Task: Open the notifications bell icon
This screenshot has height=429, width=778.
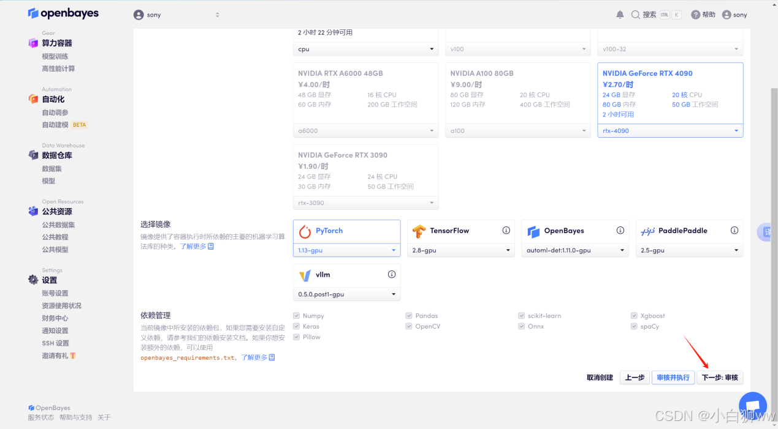Action: [x=620, y=15]
